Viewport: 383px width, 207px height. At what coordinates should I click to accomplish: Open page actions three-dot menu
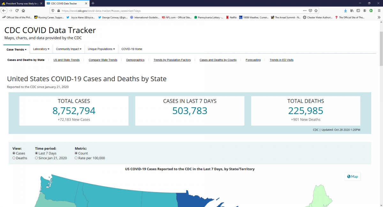coord(304,11)
